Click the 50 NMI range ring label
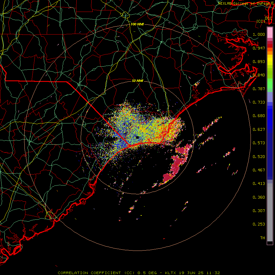Viewport: 275px width, 275px height. pos(137,81)
